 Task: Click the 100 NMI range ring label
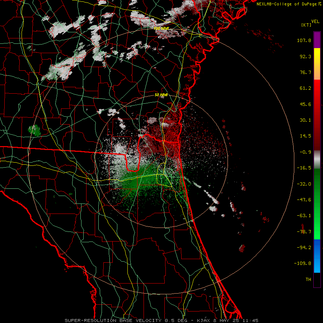click(161, 28)
